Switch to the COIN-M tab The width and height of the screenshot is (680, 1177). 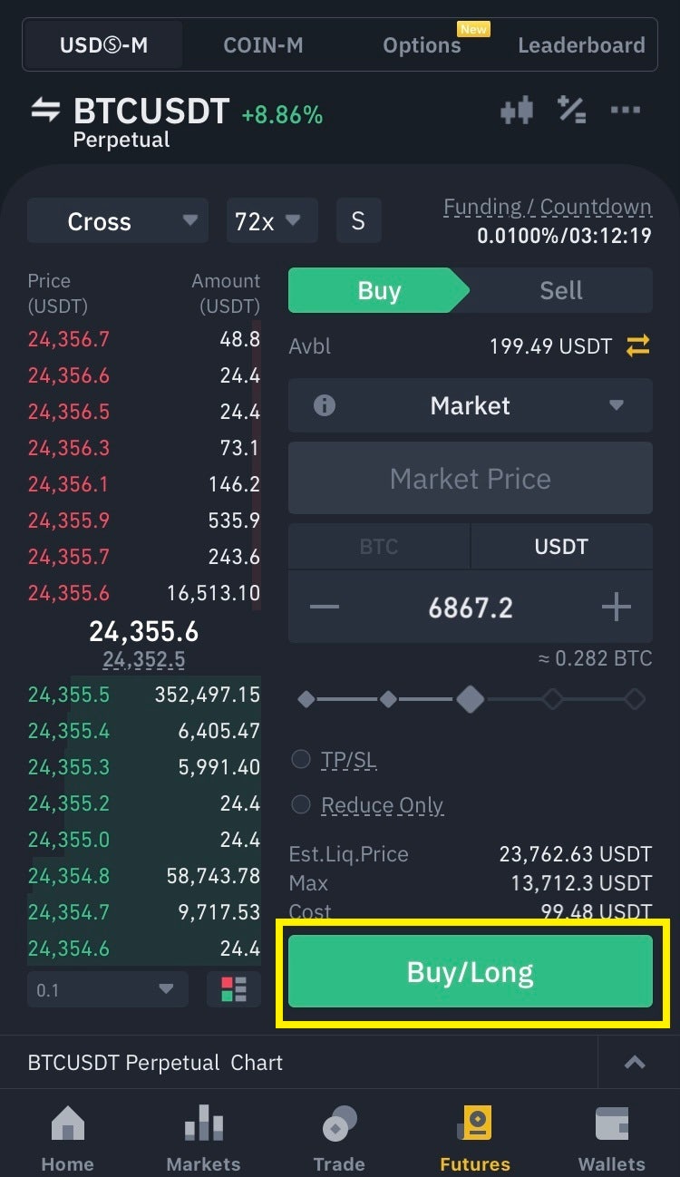263,45
